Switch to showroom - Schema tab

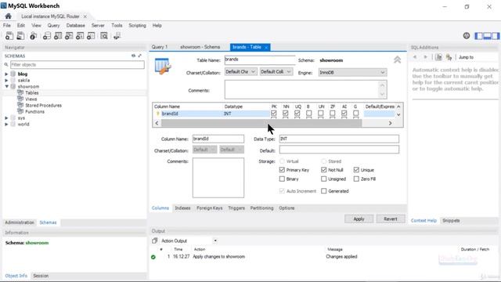200,47
